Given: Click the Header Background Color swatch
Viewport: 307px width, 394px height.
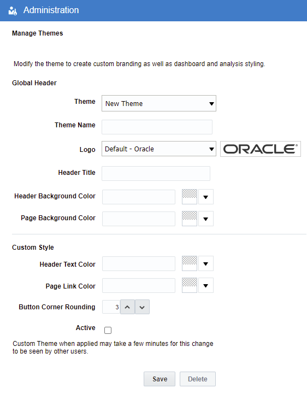Looking at the screenshot, I should [x=190, y=197].
